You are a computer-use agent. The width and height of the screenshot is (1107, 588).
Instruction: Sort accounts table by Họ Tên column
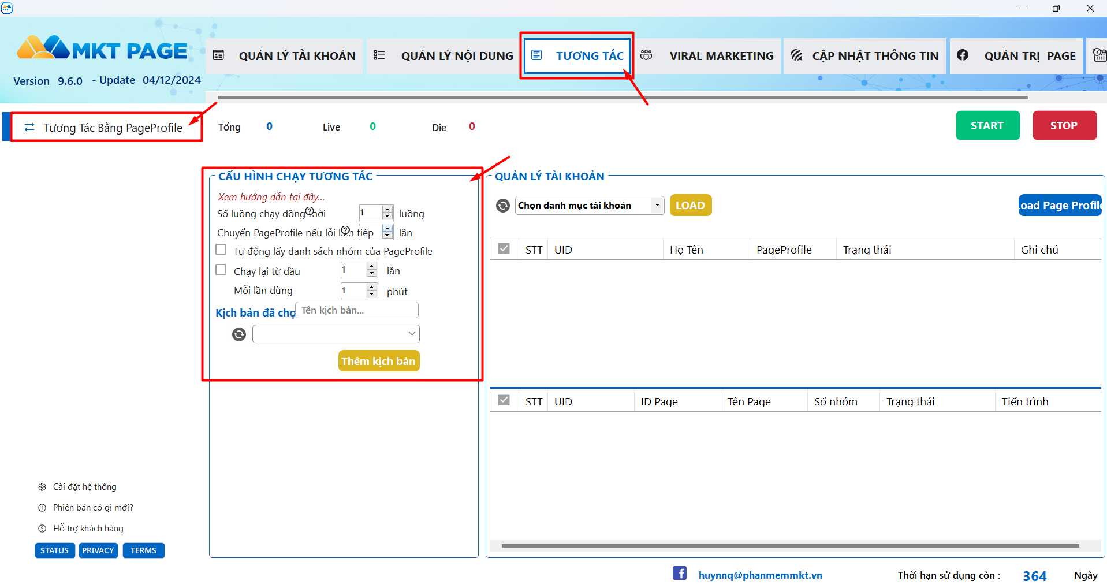tap(706, 250)
